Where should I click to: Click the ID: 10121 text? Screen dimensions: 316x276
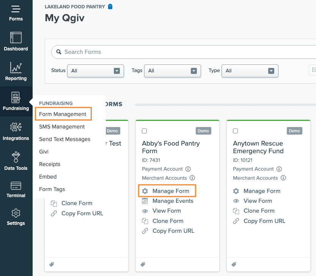point(243,160)
